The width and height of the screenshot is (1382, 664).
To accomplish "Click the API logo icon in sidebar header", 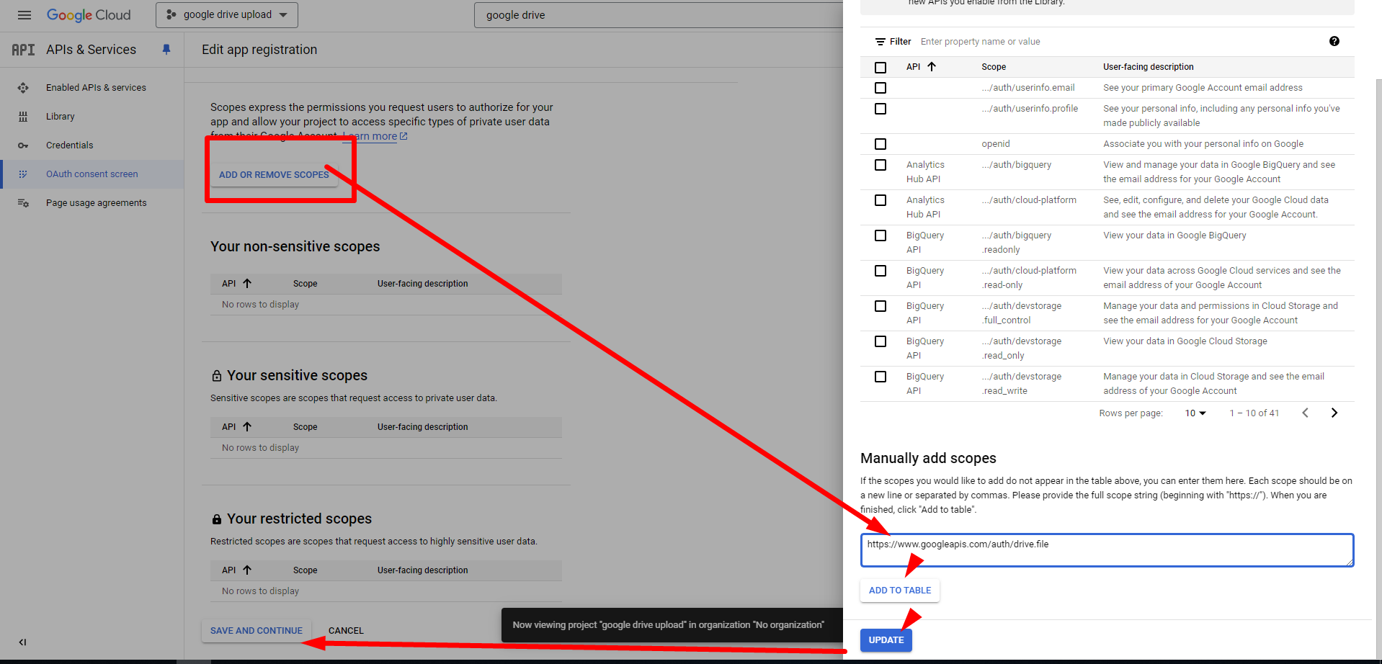I will coord(23,50).
